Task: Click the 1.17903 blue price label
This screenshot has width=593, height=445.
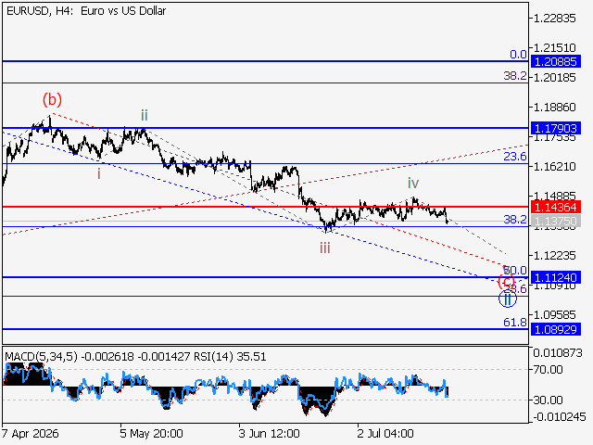Action: pos(555,128)
